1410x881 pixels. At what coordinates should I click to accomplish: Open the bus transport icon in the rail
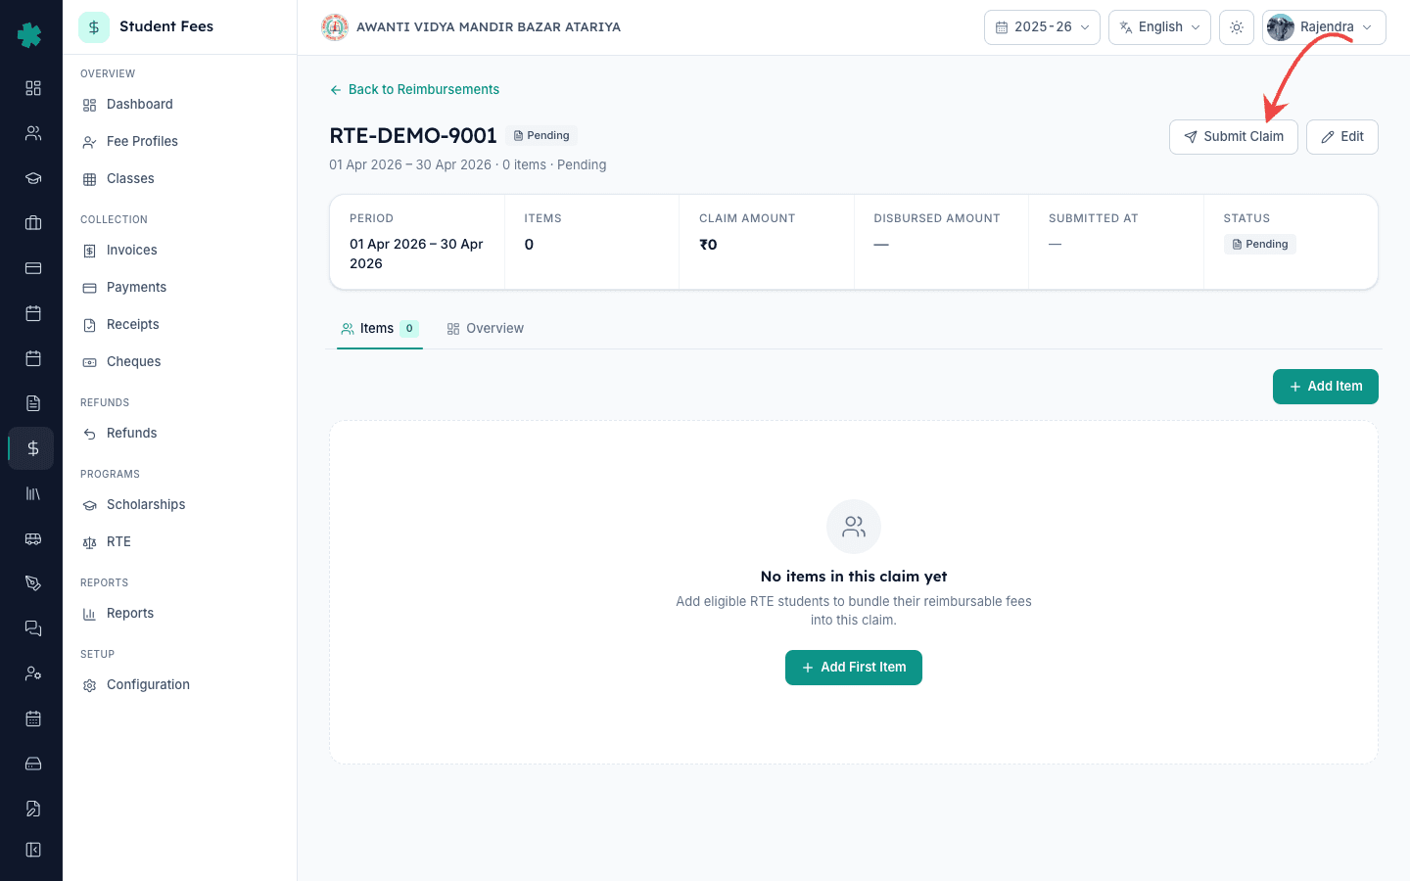pyautogui.click(x=33, y=538)
